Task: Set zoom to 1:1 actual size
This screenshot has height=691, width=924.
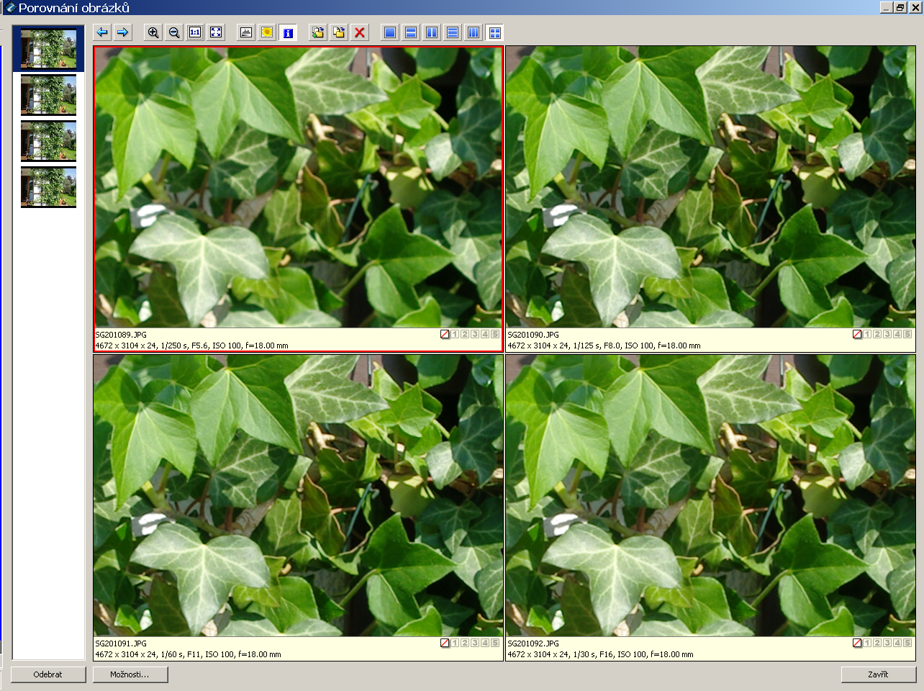Action: [x=195, y=32]
